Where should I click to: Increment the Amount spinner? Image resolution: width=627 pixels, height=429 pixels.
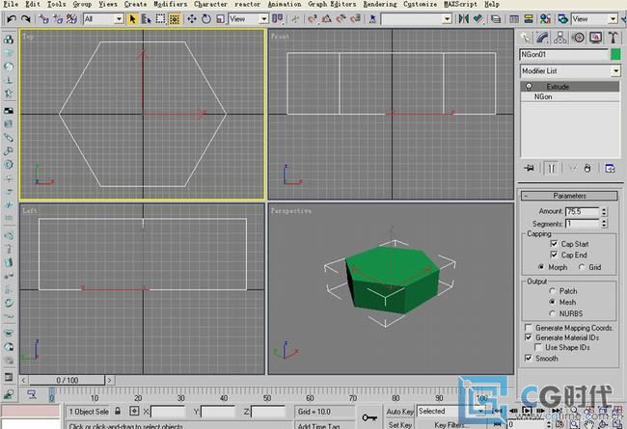coord(604,208)
